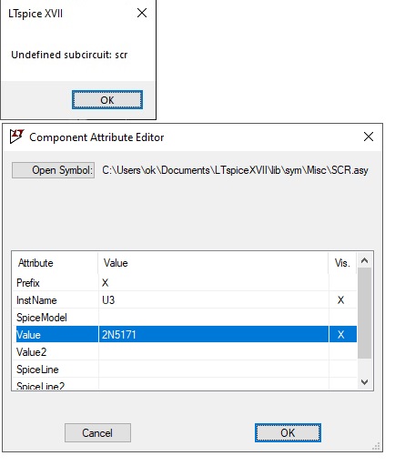Select the Prefix value cell containing X

[214, 283]
